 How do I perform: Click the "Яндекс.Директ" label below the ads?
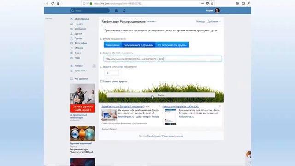109,129
